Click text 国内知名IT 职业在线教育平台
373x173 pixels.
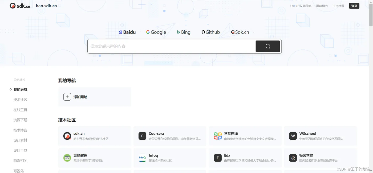(318, 161)
